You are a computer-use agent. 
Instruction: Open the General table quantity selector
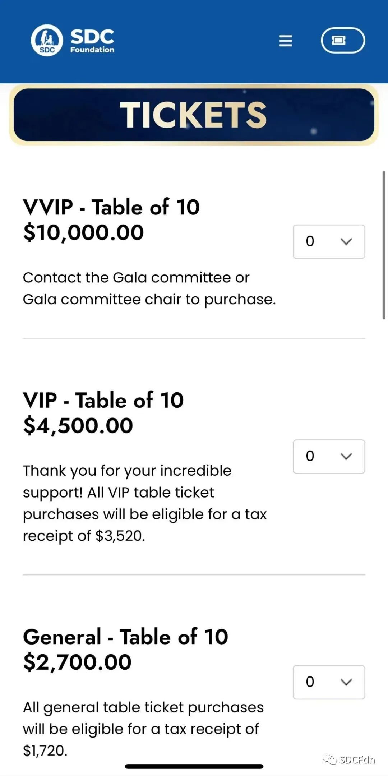[329, 682]
